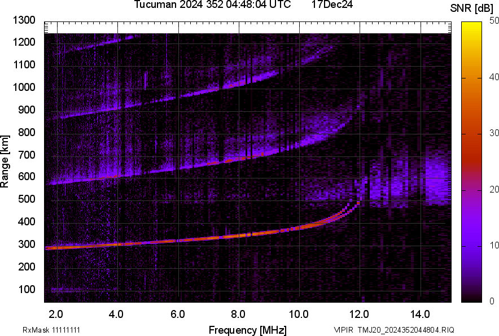Click the third-hop trace near 900 km at 4 MHz
This screenshot has width=499, height=336.
pyautogui.click(x=117, y=108)
